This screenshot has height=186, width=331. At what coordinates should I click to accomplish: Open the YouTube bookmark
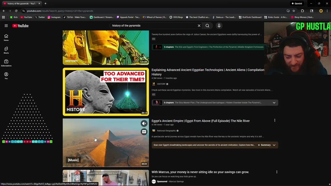26,17
